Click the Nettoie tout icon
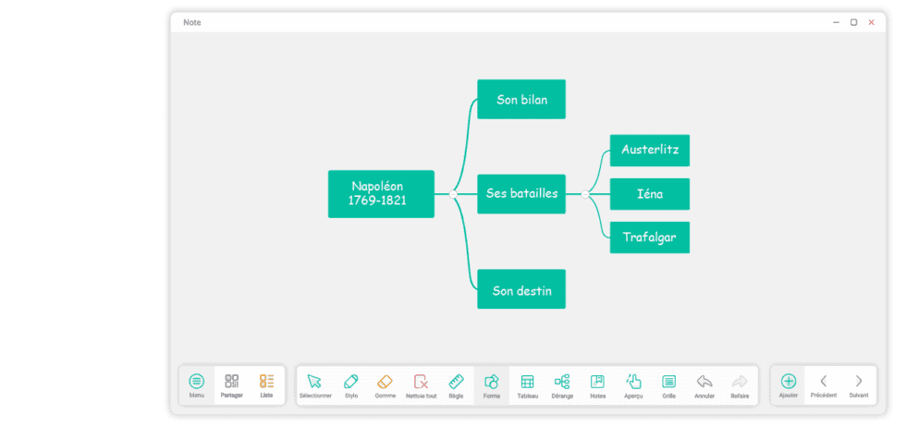The image size is (906, 427). (x=421, y=382)
